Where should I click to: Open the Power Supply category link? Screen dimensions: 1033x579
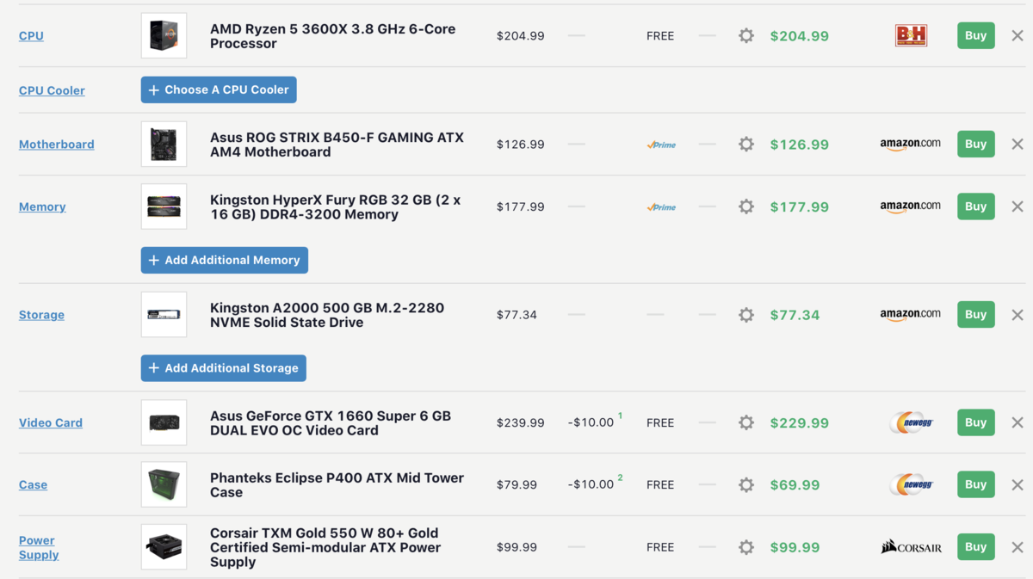(x=39, y=547)
